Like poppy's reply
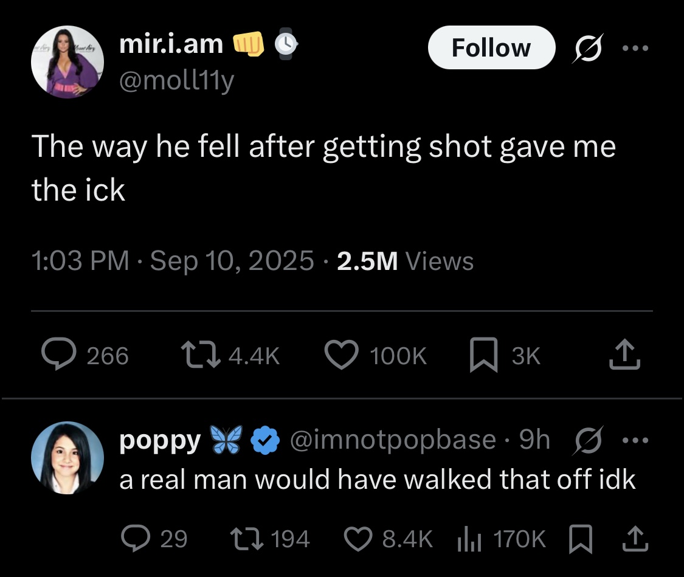Screen dimensions: 684x577 pyautogui.click(x=357, y=538)
